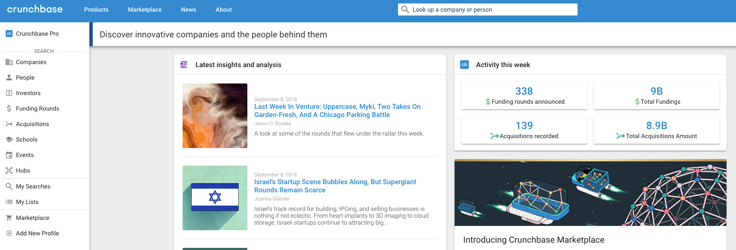Click the People person icon in sidebar
Viewport: 736px width, 250px height.
pos(9,77)
